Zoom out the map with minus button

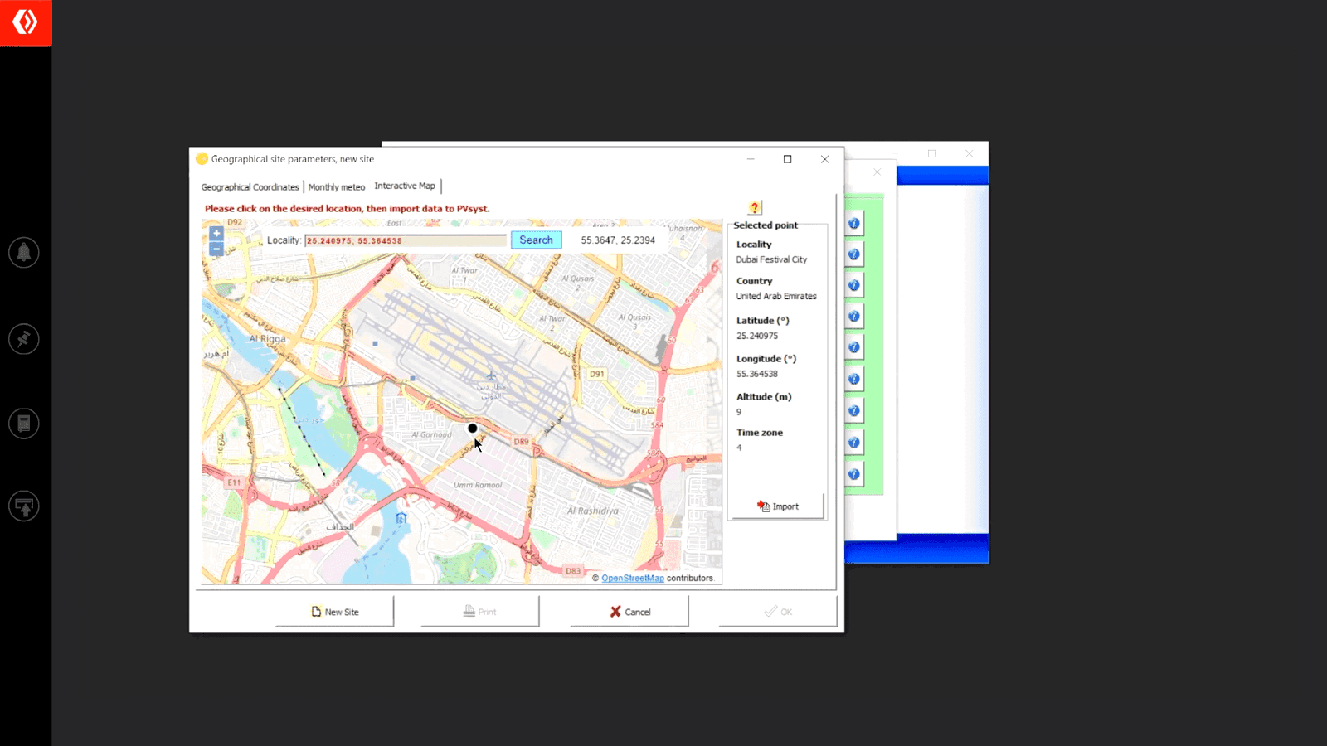[x=216, y=249]
